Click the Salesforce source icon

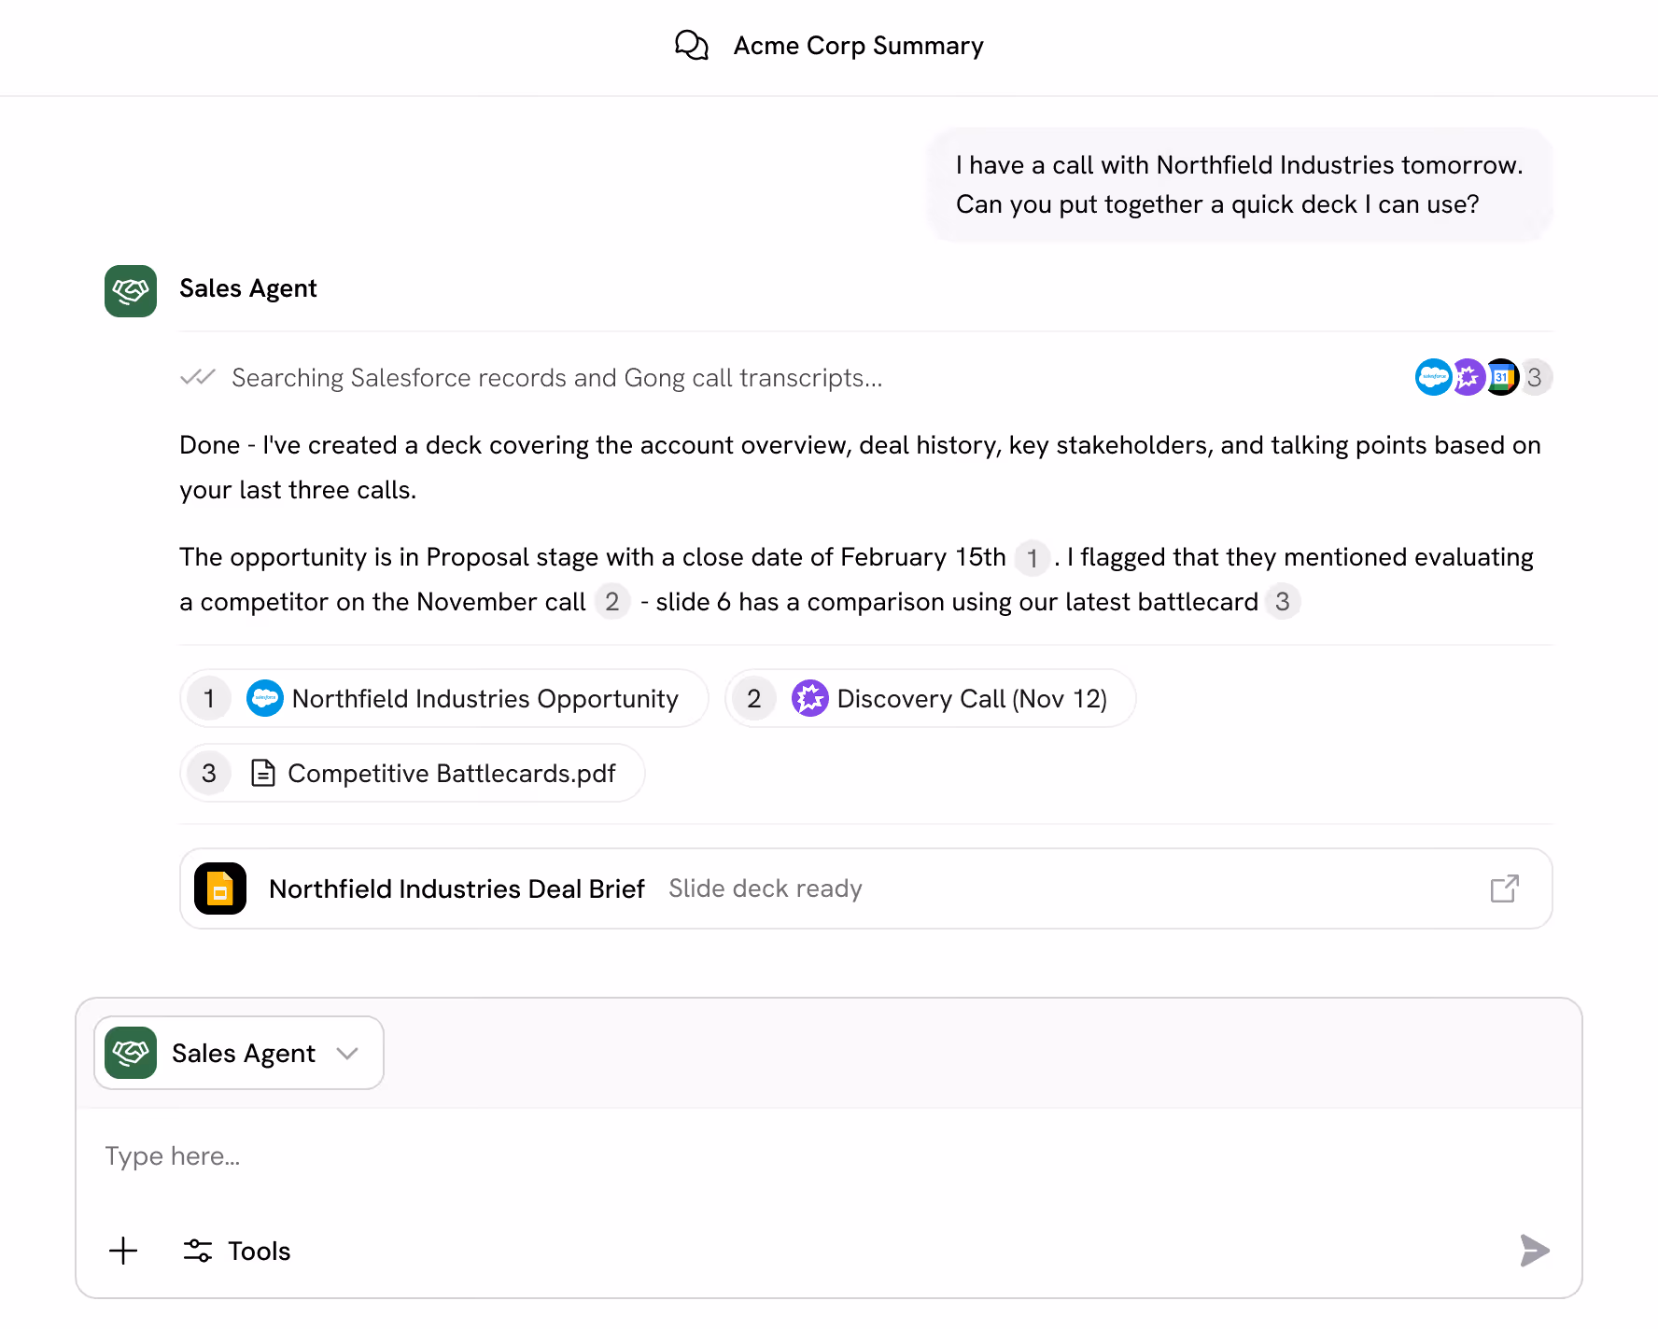tap(1433, 377)
